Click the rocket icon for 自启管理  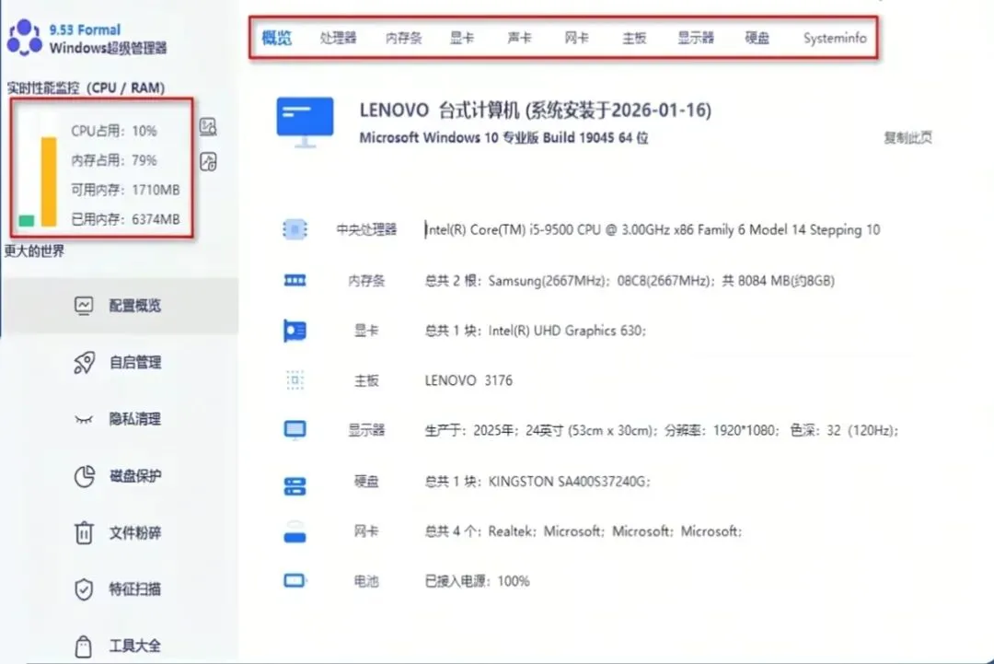pos(84,362)
